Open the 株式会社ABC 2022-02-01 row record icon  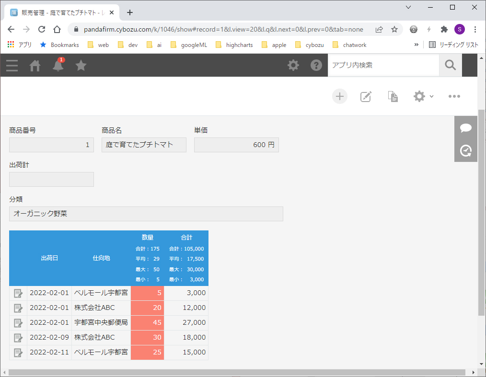point(18,308)
